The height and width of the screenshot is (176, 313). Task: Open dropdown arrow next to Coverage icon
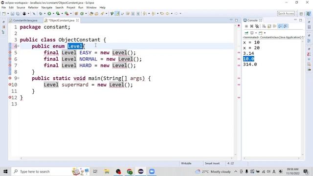pyautogui.click(x=62, y=14)
